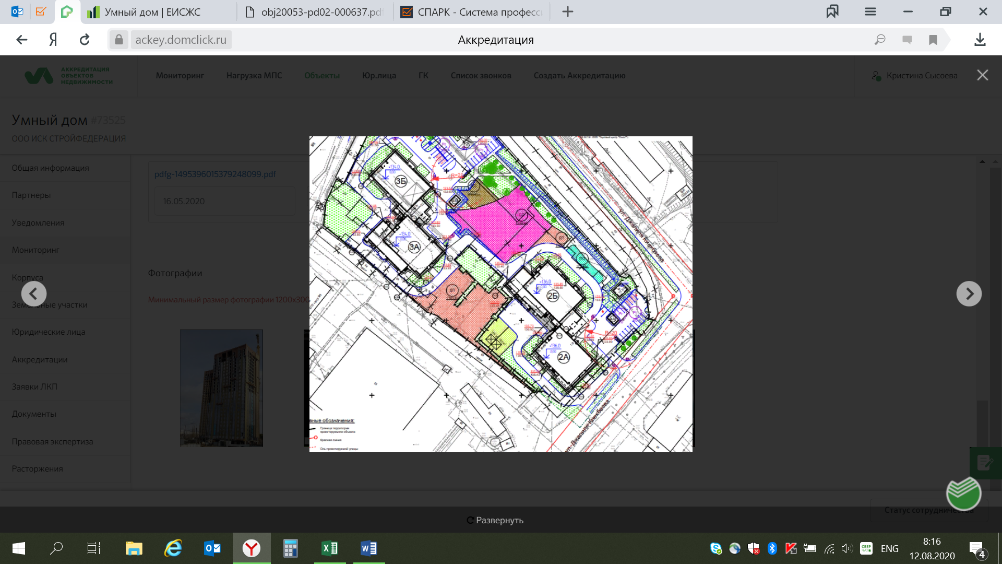
Task: Open the Нагрузка МПС menu item
Action: click(x=254, y=75)
